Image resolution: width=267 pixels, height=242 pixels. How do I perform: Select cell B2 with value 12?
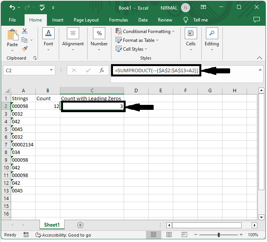[x=48, y=106]
